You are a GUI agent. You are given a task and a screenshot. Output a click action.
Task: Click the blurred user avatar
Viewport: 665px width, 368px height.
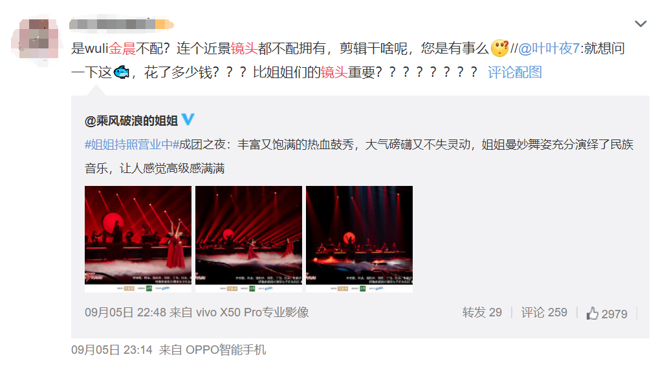click(x=36, y=39)
